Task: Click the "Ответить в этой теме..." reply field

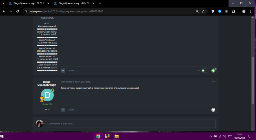Action: [x=131, y=124]
